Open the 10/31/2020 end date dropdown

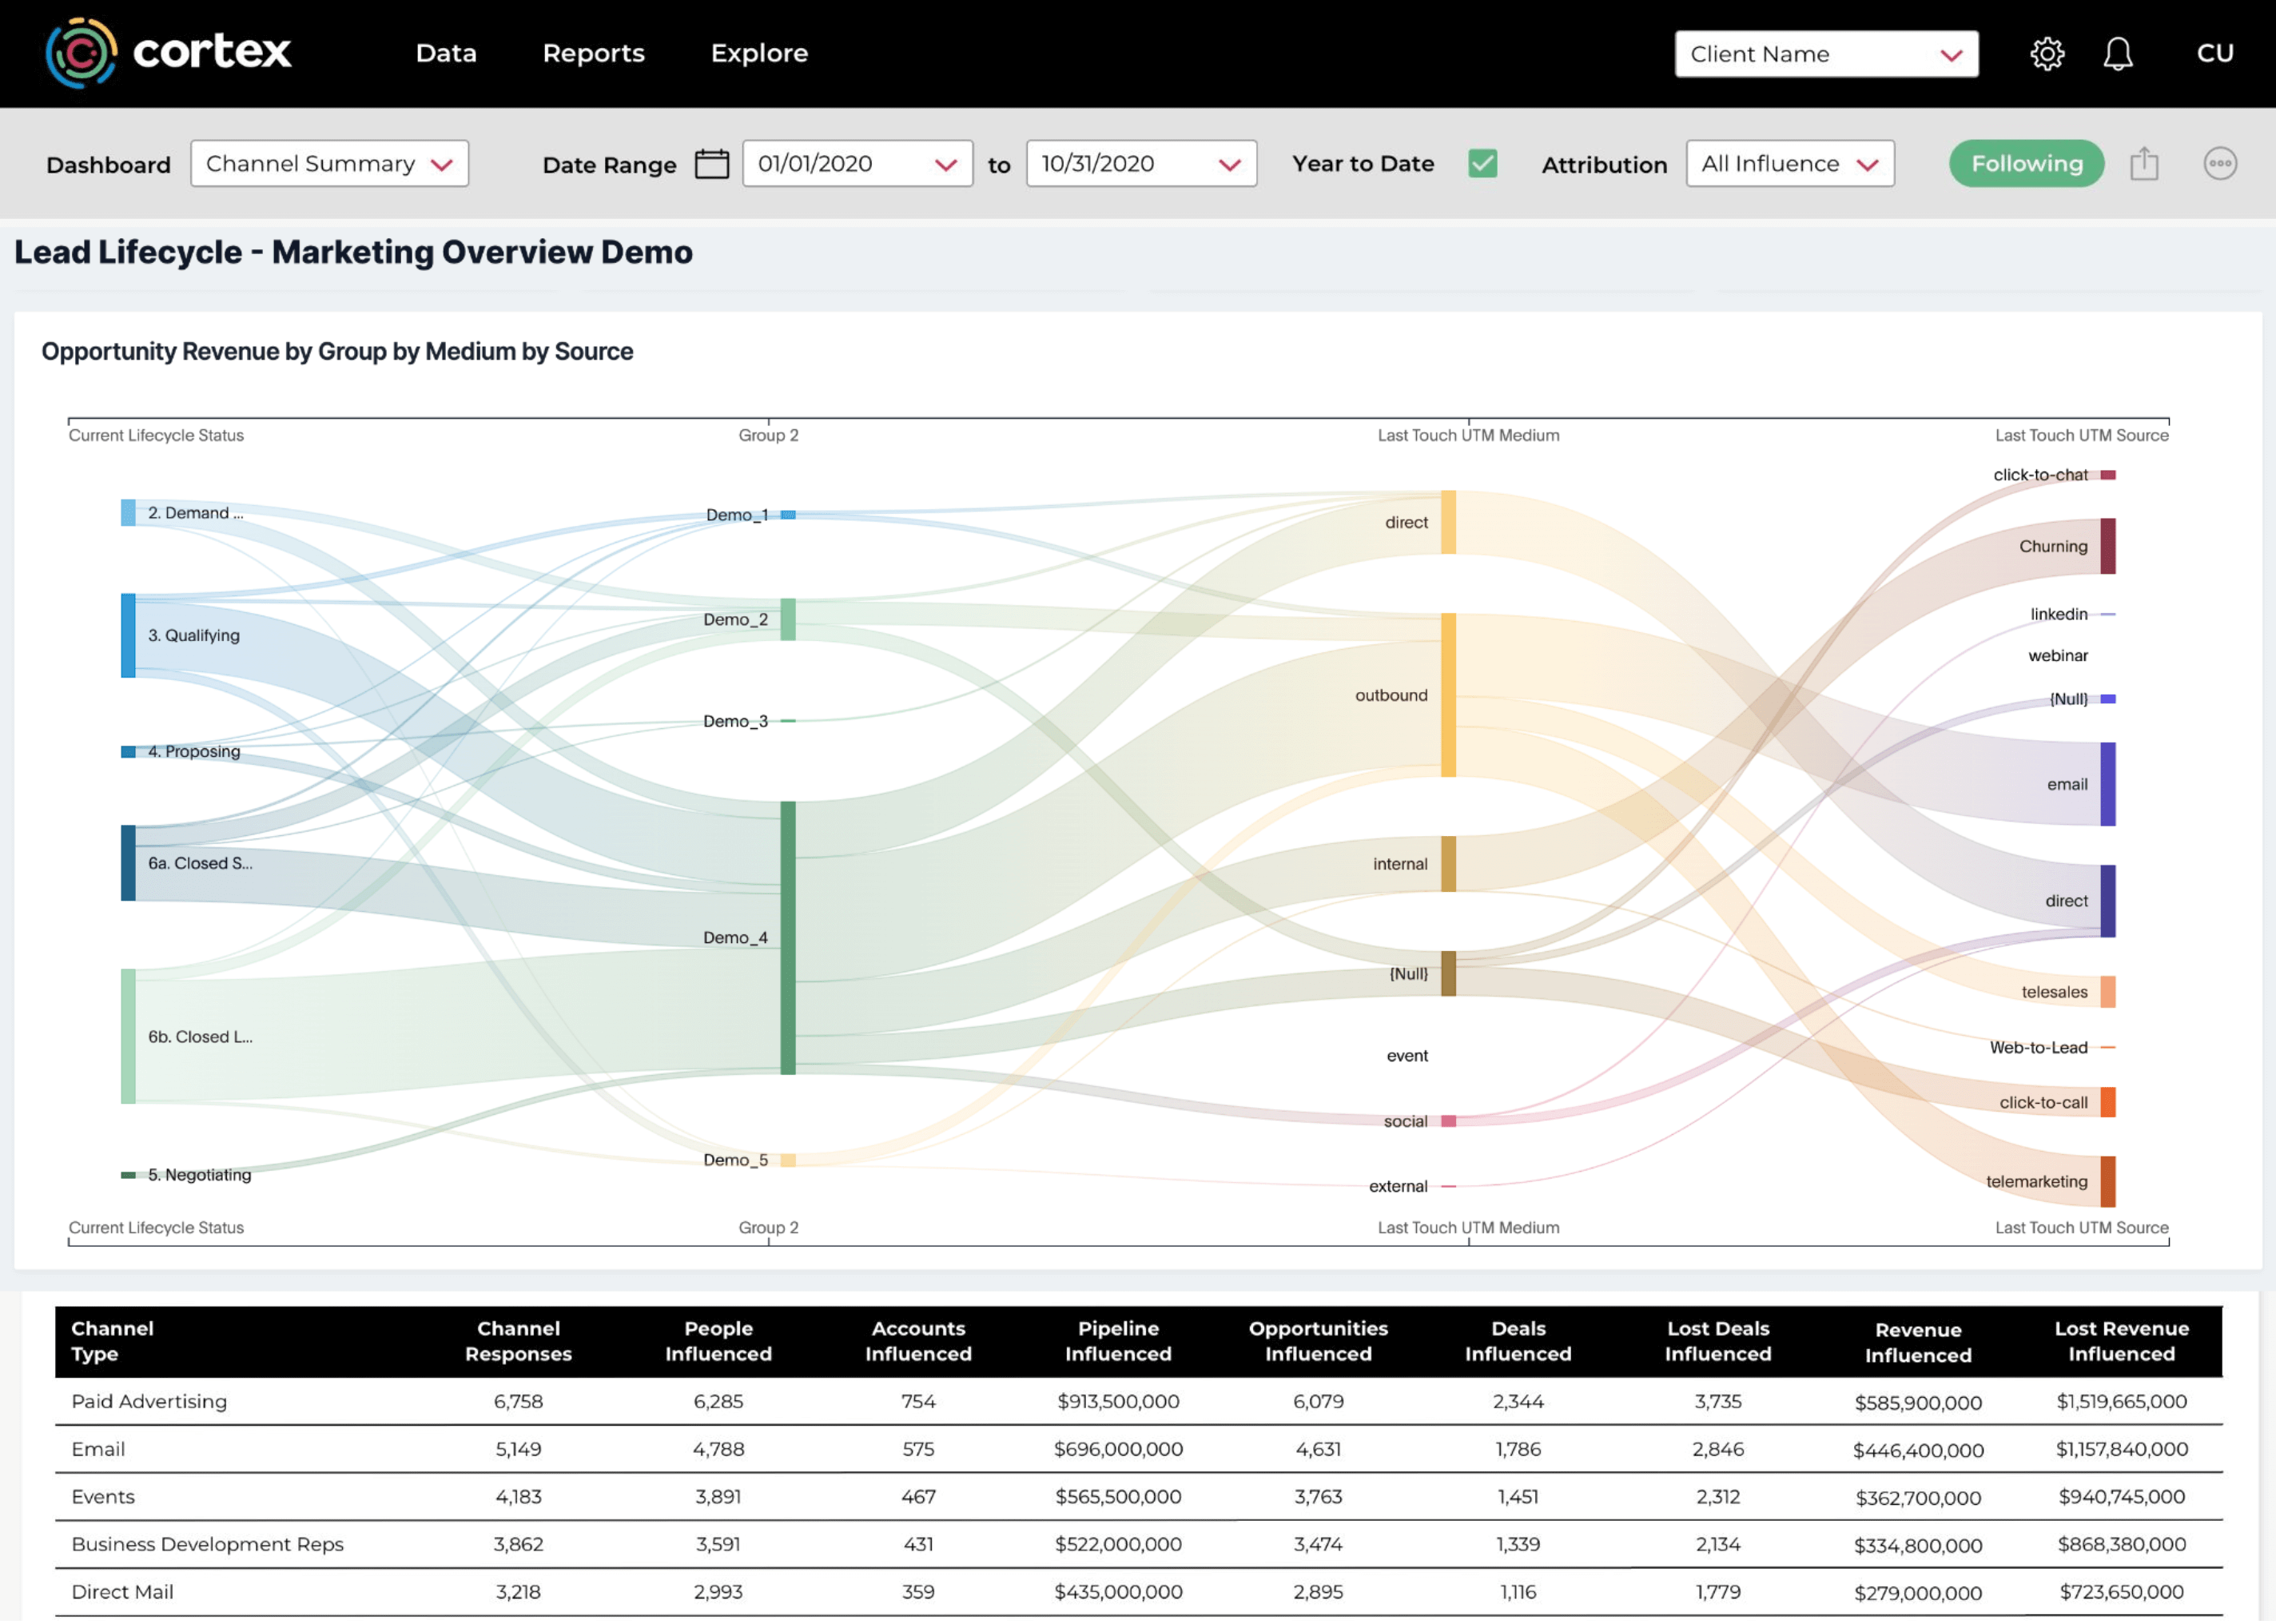pos(1140,164)
